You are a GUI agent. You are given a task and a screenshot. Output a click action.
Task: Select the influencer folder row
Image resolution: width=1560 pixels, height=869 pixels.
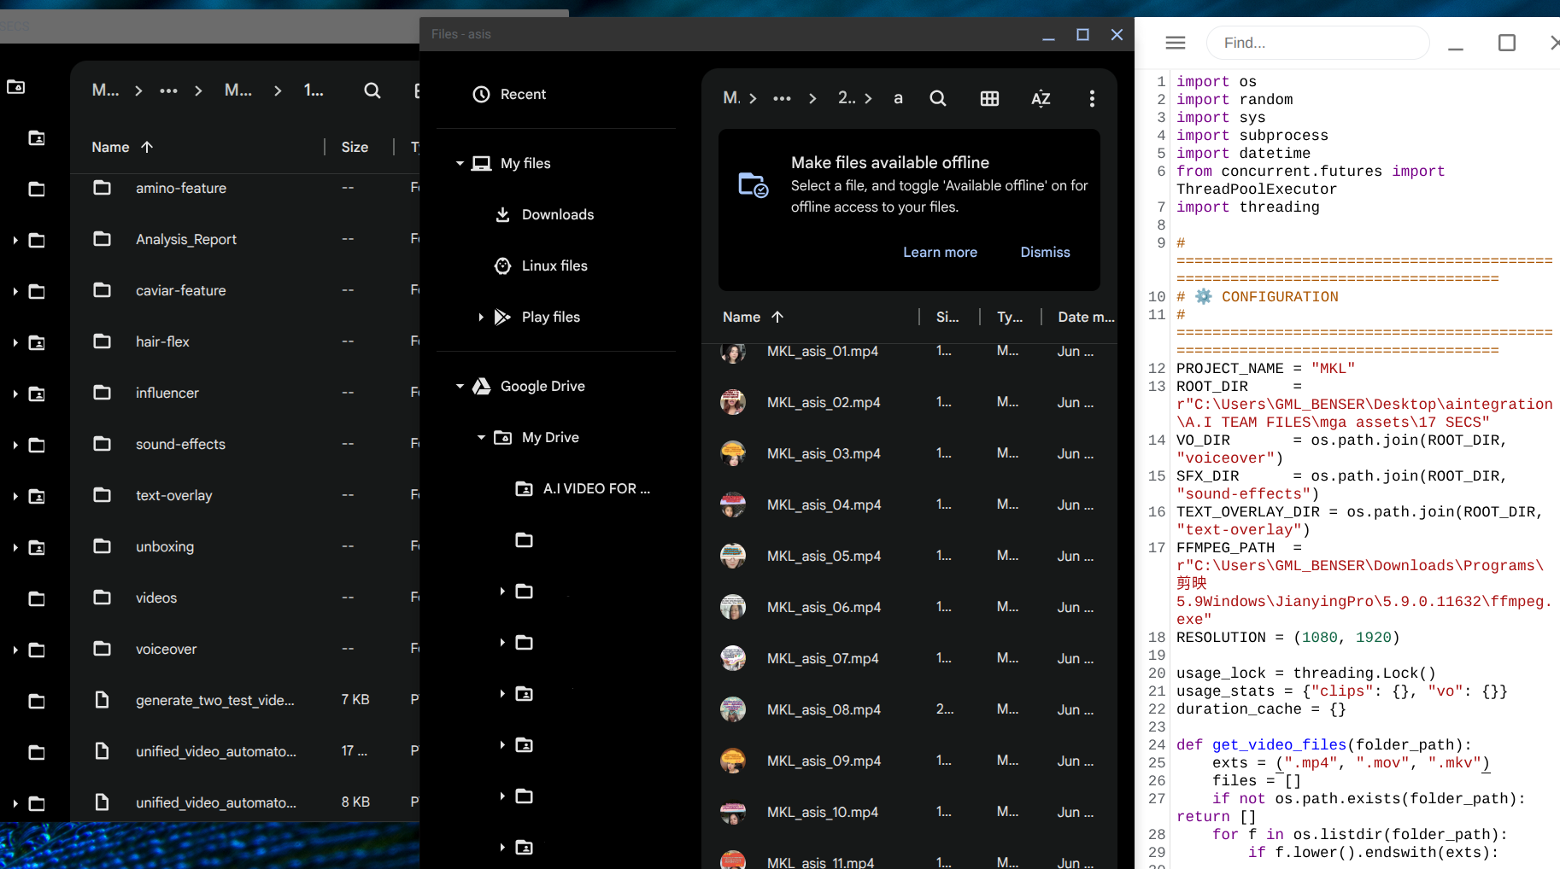[244, 393]
